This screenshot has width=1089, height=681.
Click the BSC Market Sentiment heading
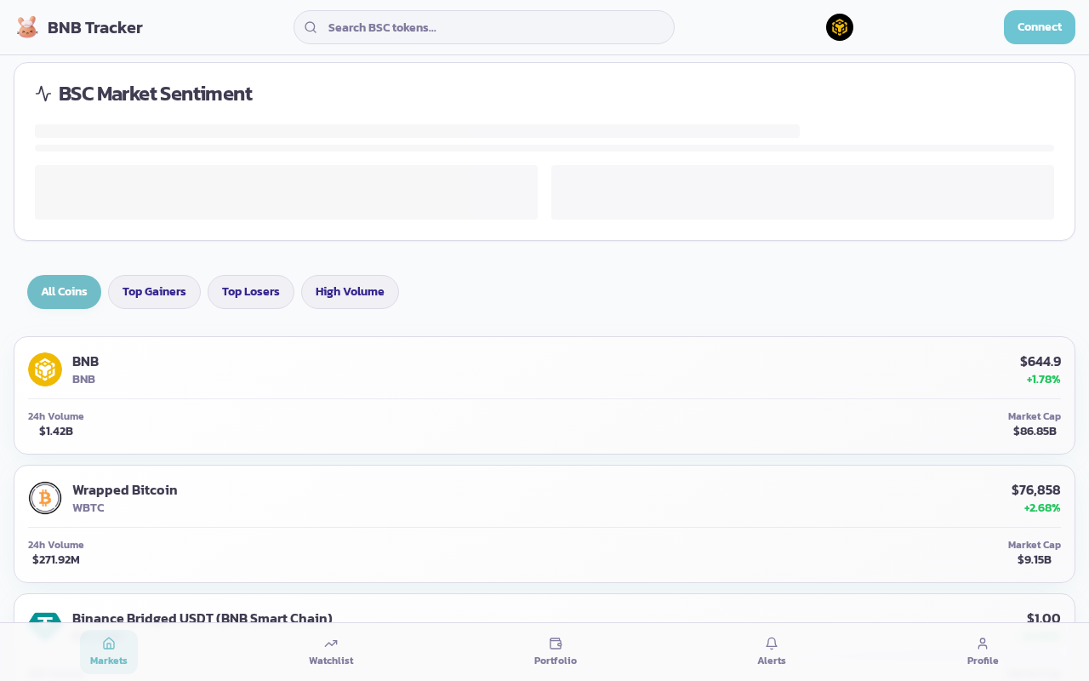click(155, 94)
